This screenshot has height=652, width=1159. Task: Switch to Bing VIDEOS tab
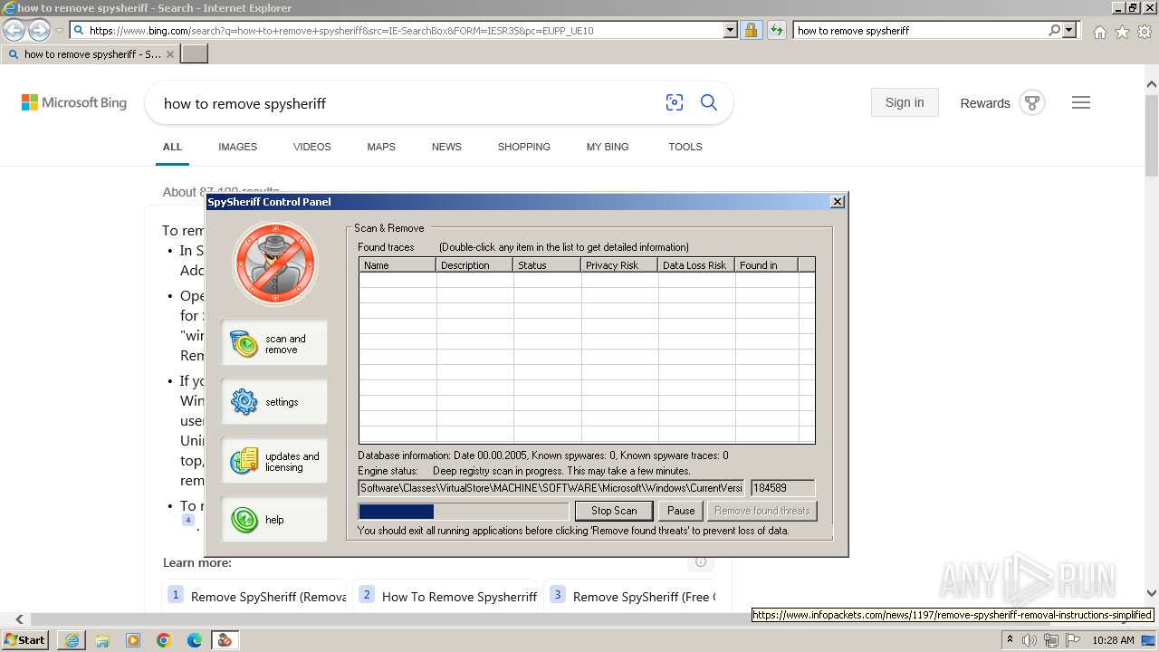[312, 147]
